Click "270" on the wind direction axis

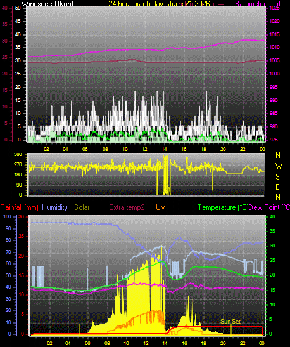click(x=18, y=165)
